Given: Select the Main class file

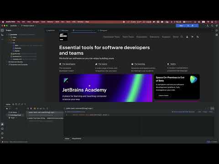Looking at the screenshot, I should [16, 46].
